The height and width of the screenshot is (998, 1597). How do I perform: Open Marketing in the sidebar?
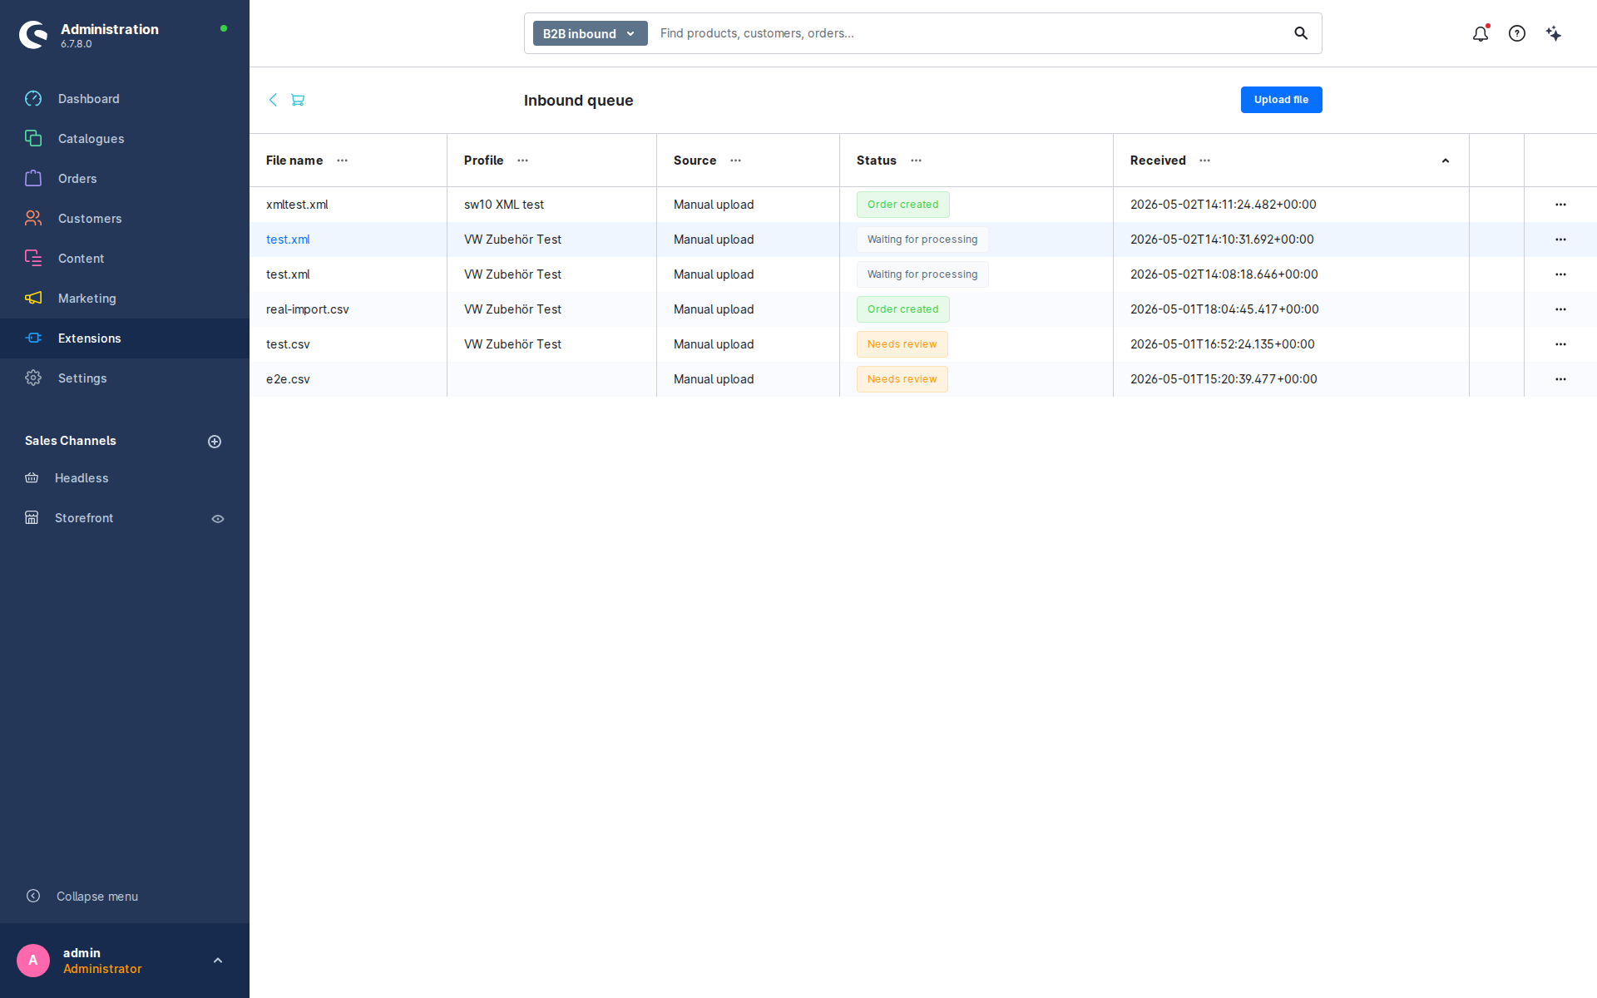pyautogui.click(x=125, y=299)
